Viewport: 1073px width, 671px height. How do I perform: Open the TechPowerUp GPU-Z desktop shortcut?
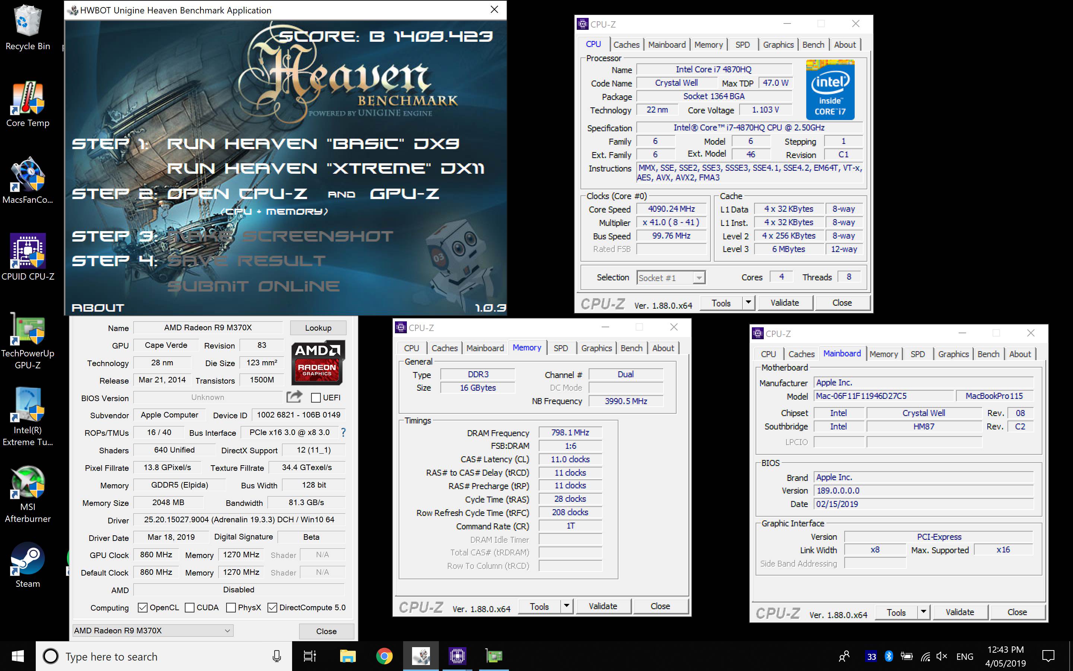pos(28,341)
